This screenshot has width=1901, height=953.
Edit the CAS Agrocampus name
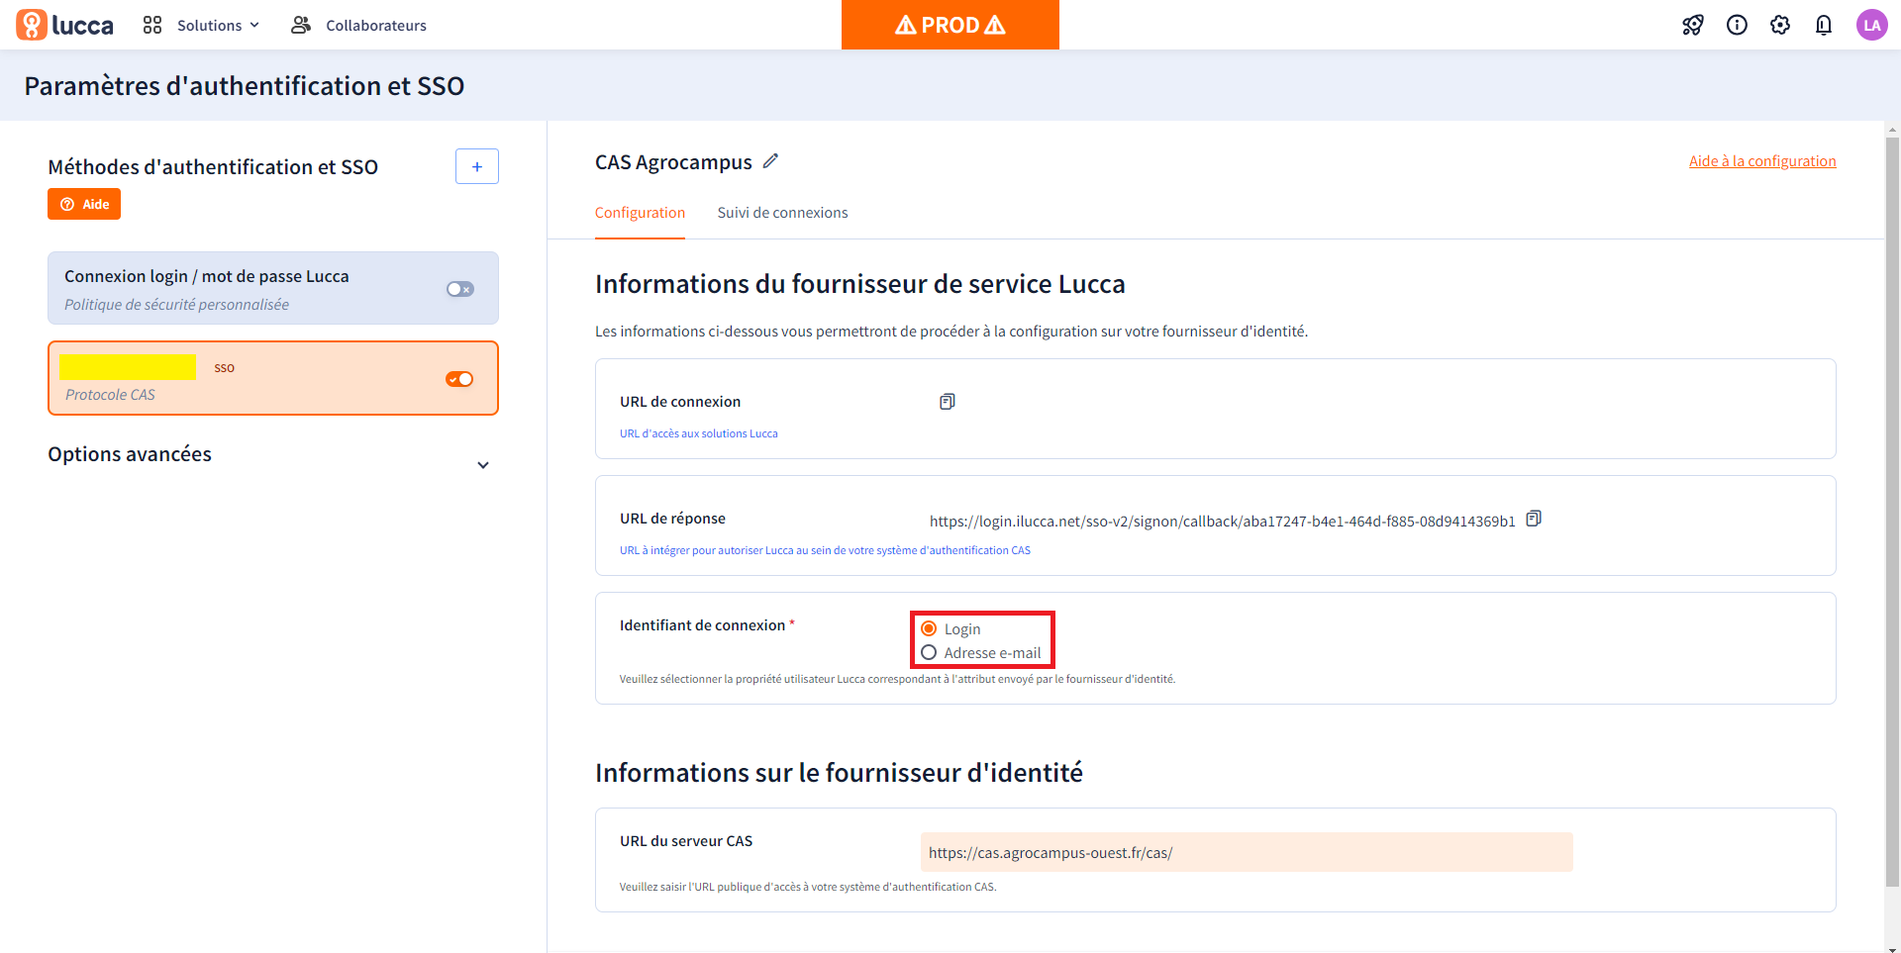(x=770, y=161)
